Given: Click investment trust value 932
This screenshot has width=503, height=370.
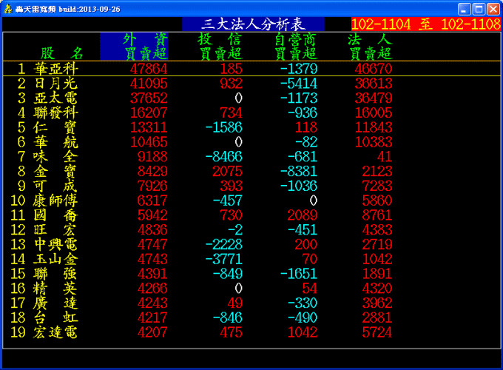Looking at the screenshot, I should click(232, 84).
